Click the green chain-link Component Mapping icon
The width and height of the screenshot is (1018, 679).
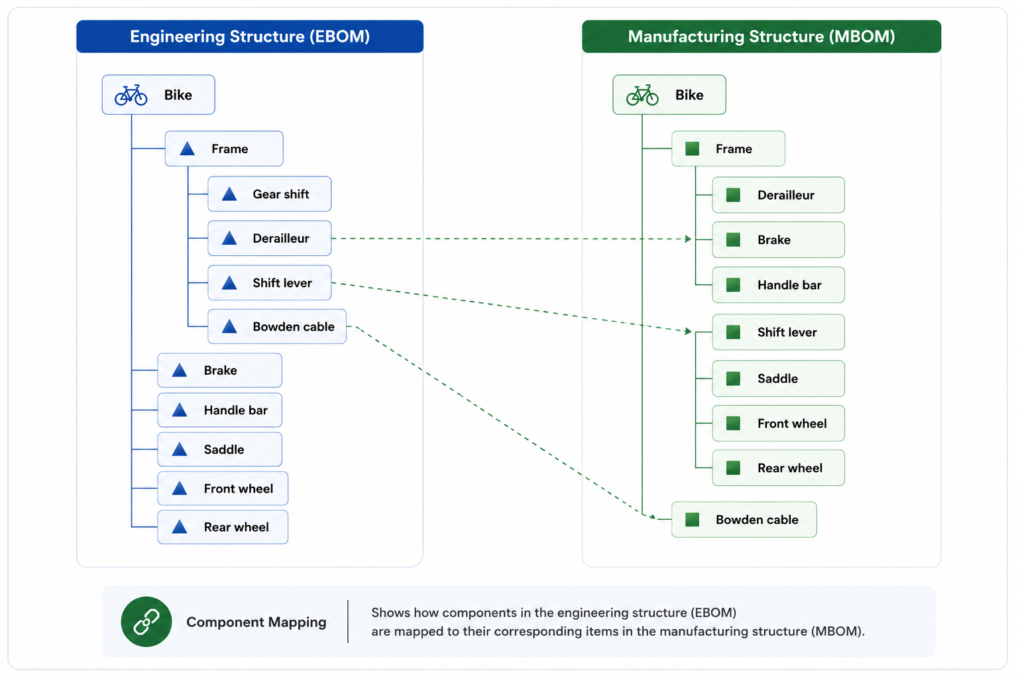tap(146, 621)
